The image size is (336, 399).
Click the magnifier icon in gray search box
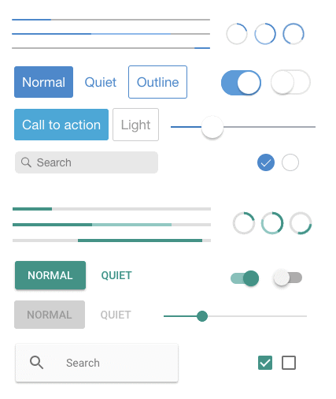click(26, 162)
